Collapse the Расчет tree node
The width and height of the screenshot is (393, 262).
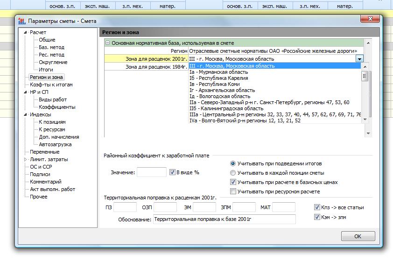26,33
